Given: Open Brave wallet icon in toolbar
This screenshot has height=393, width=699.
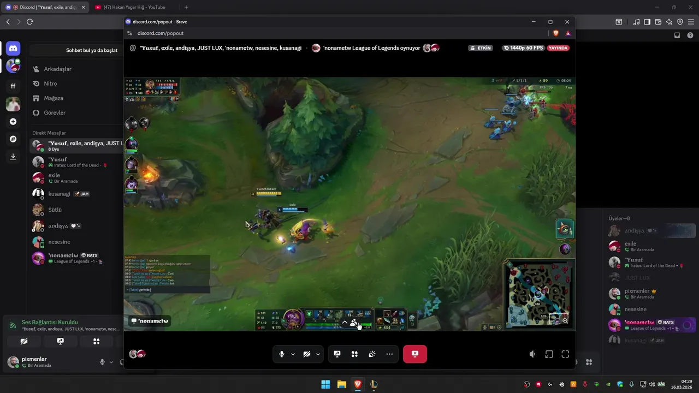Looking at the screenshot, I should point(658,22).
